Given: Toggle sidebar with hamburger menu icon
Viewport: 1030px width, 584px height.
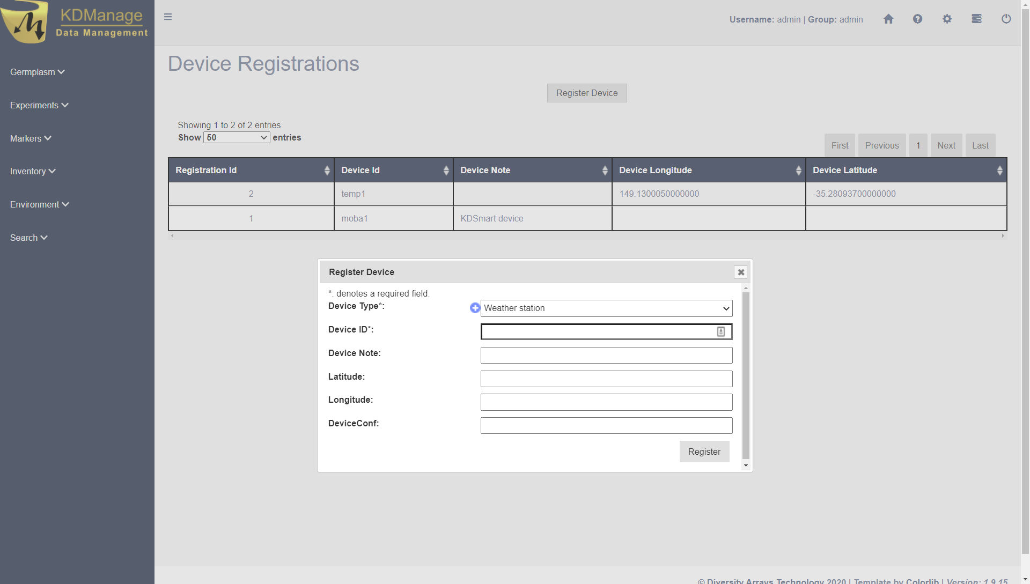Looking at the screenshot, I should click(168, 17).
